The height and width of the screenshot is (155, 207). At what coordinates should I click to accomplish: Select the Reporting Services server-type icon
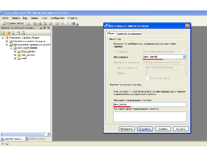click(13, 33)
